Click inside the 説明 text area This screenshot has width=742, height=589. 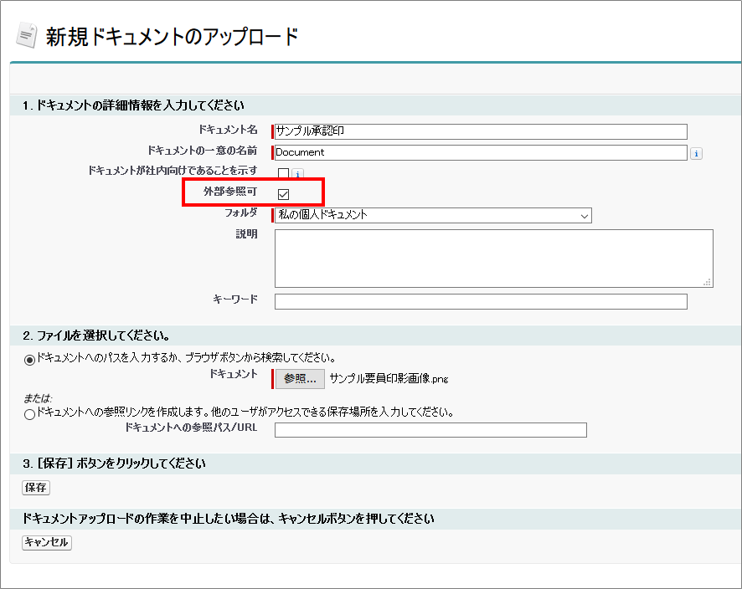coord(493,259)
